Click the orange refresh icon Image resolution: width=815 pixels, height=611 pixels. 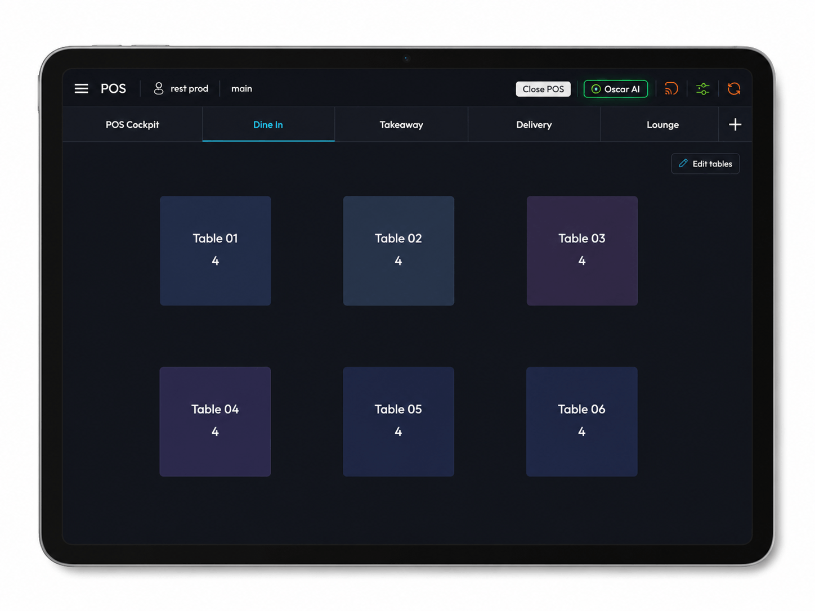[x=734, y=89]
